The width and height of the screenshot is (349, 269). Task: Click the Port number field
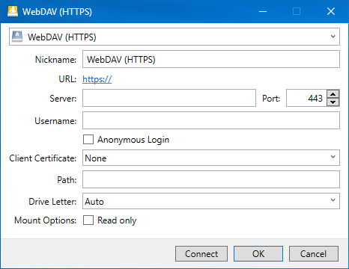(306, 98)
